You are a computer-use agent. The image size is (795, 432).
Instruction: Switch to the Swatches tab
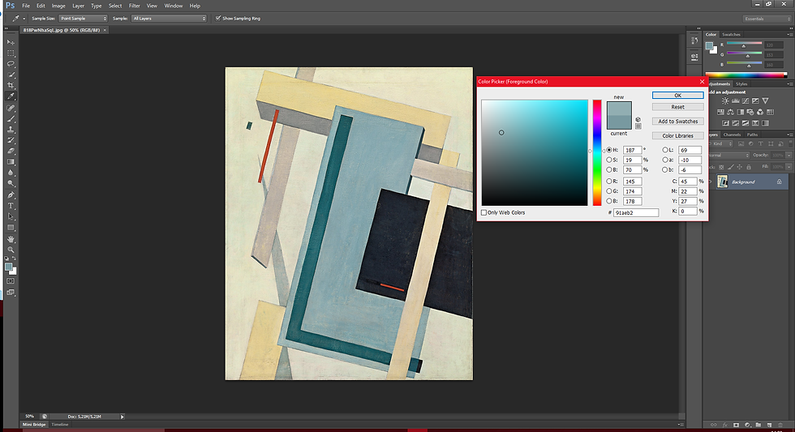pyautogui.click(x=731, y=34)
